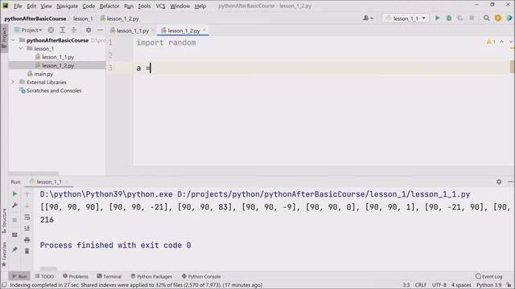
Task: Run with coverage icon in top toolbar
Action: tap(460, 18)
